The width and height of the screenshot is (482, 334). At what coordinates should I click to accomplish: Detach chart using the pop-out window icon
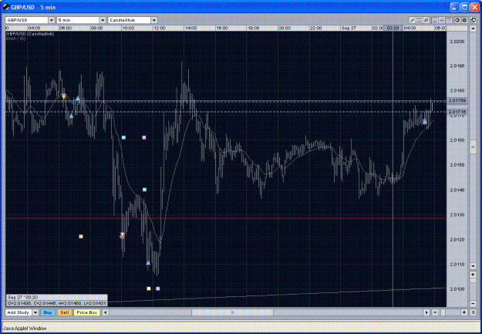coord(473,20)
